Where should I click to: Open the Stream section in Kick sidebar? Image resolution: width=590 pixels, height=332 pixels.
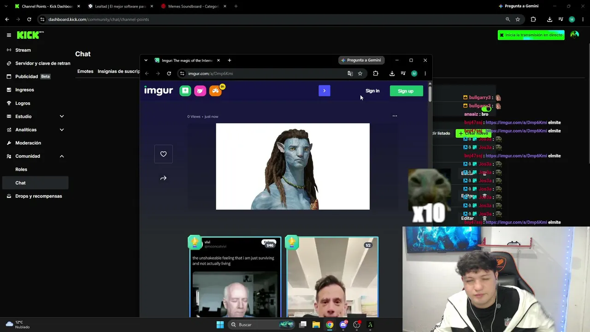pos(23,50)
